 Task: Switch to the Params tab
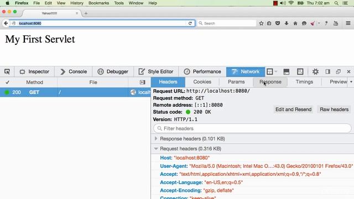pos(236,82)
